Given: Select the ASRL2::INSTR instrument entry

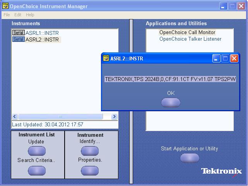Looking at the screenshot, I should [x=42, y=40].
